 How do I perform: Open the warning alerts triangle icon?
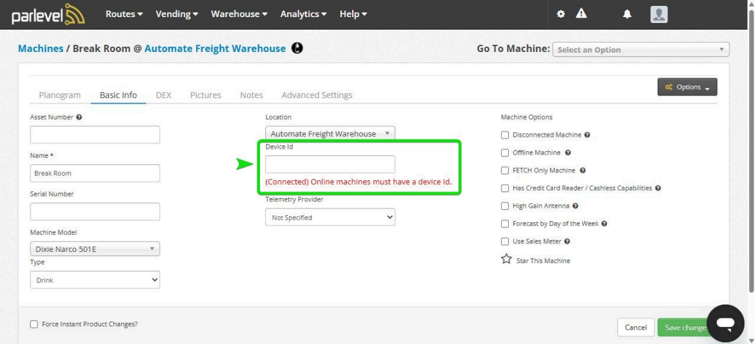coord(581,14)
